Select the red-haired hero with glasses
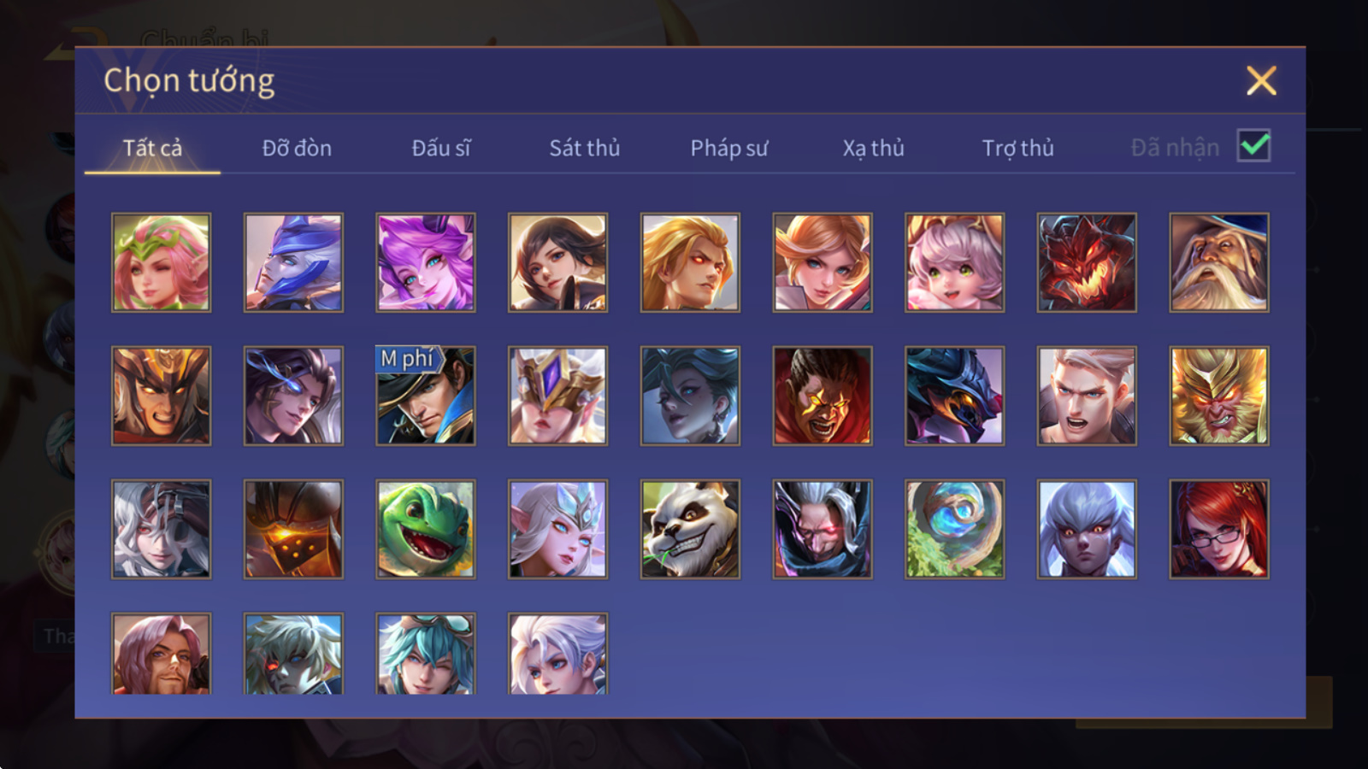The image size is (1368, 769). (1219, 529)
